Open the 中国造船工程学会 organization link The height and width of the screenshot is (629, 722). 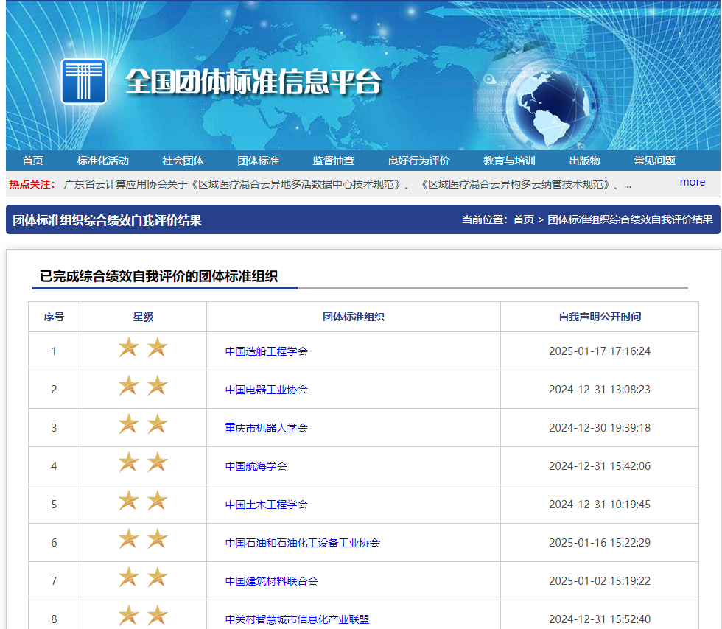266,351
